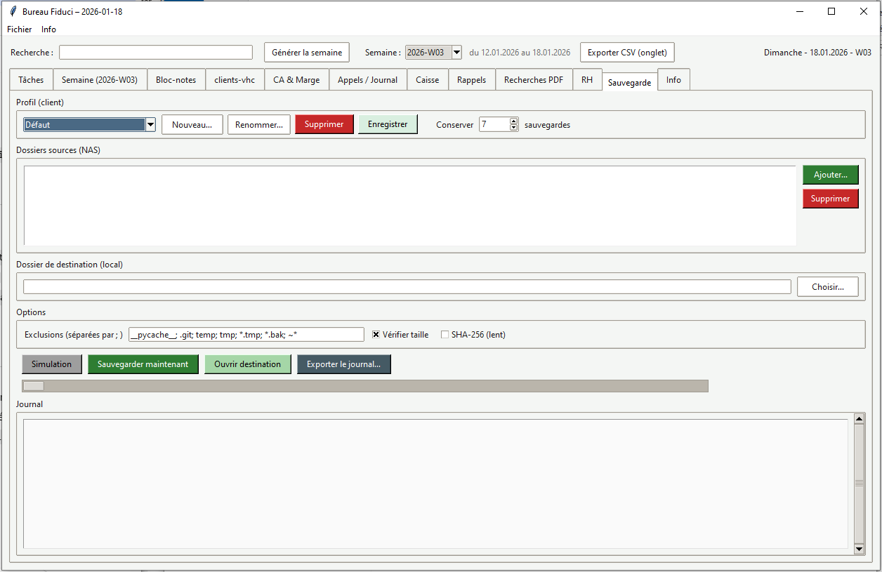Launch Sauvegarder maintenant

click(143, 364)
